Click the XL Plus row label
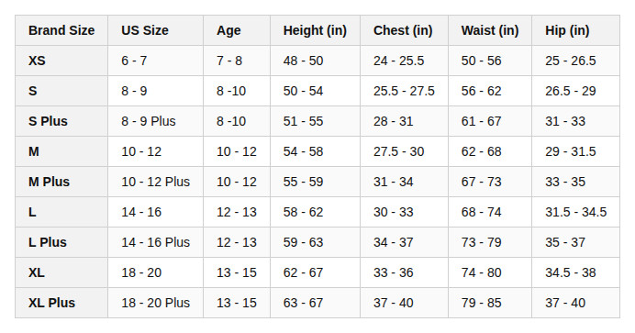Viewport: 635px width, 333px height. coord(61,303)
